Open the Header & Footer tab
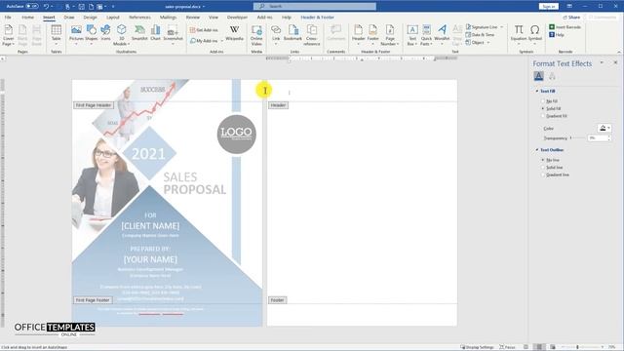Screen dimensions: 624x351 (x=317, y=18)
